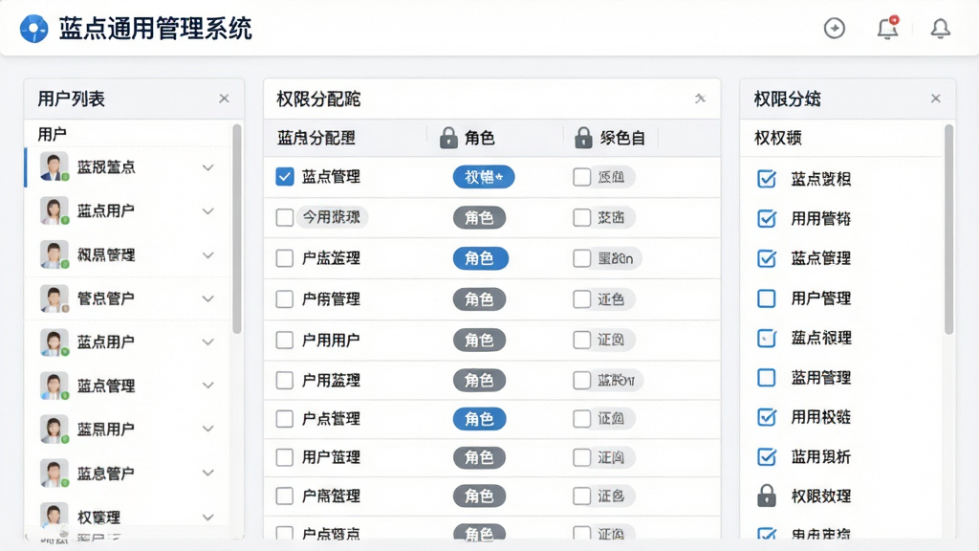Screen dimensions: 979x551
Task: Click gray 角色 pill in 今用 row
Action: point(480,217)
